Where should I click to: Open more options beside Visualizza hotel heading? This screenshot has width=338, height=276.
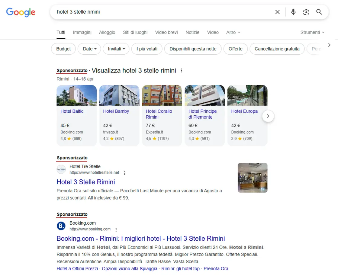tap(182, 70)
